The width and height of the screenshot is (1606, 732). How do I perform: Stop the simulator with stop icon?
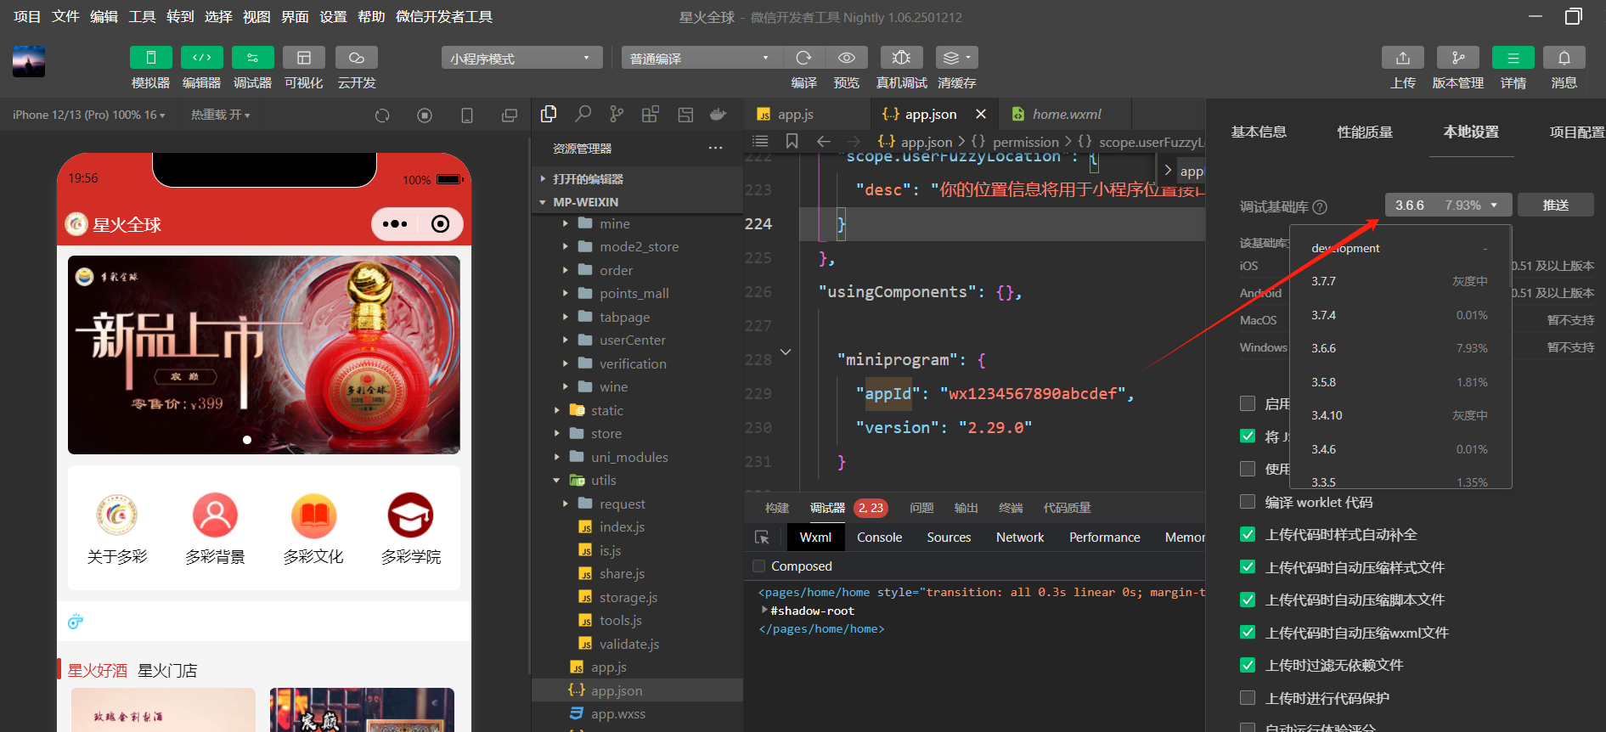click(x=425, y=115)
